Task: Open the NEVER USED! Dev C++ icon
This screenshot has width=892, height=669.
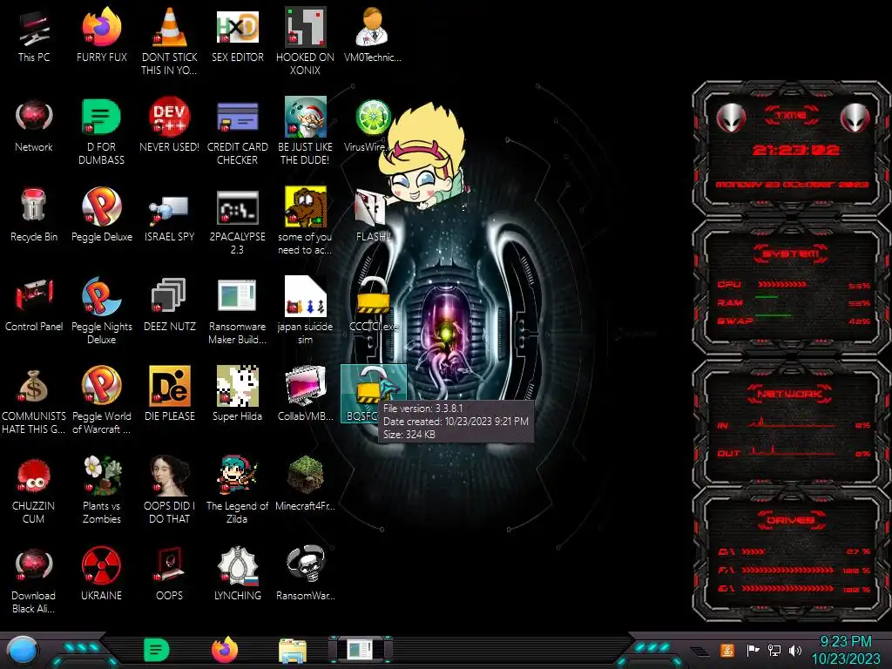Action: coord(170,125)
